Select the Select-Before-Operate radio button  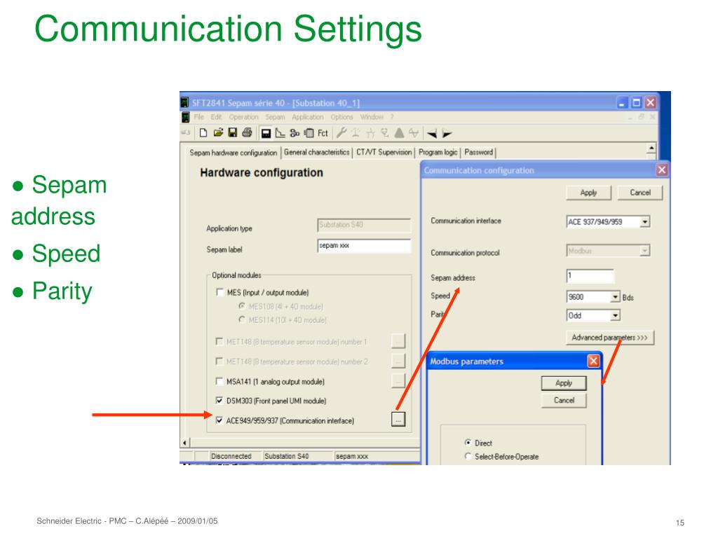(468, 456)
